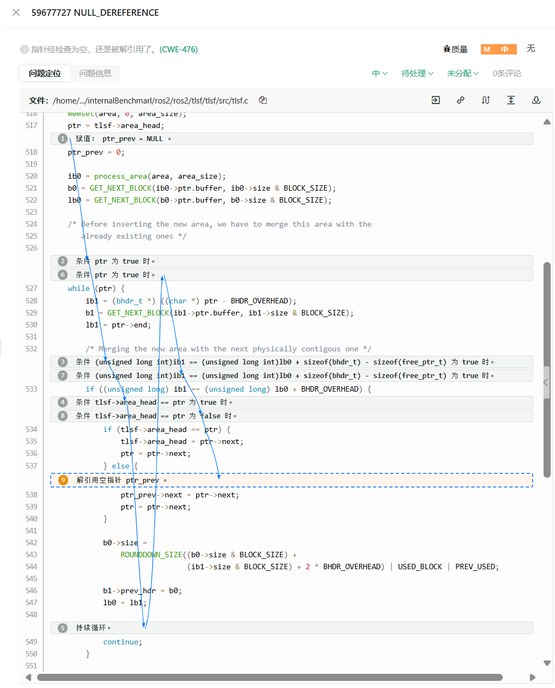This screenshot has width=555, height=688.
Task: Click the file path /home/.../tlsf.c text
Action: point(150,100)
